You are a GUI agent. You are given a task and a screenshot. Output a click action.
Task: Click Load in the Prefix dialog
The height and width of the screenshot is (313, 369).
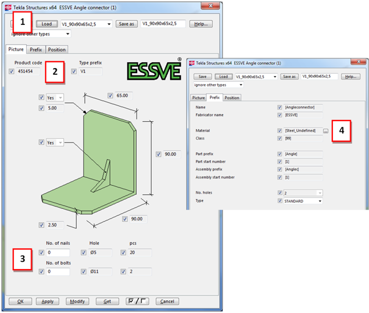tap(223, 77)
